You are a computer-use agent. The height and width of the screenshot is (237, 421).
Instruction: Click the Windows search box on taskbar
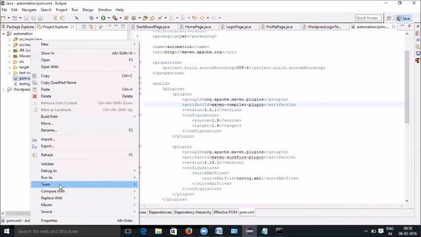(x=66, y=231)
